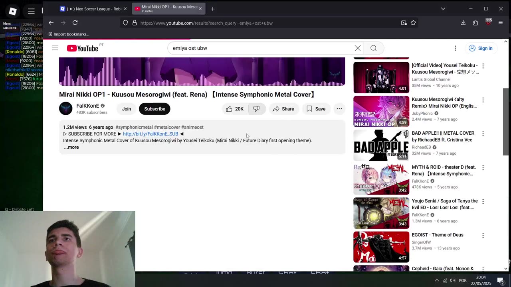Subscribe to the FalKKonE channel

pos(154,109)
